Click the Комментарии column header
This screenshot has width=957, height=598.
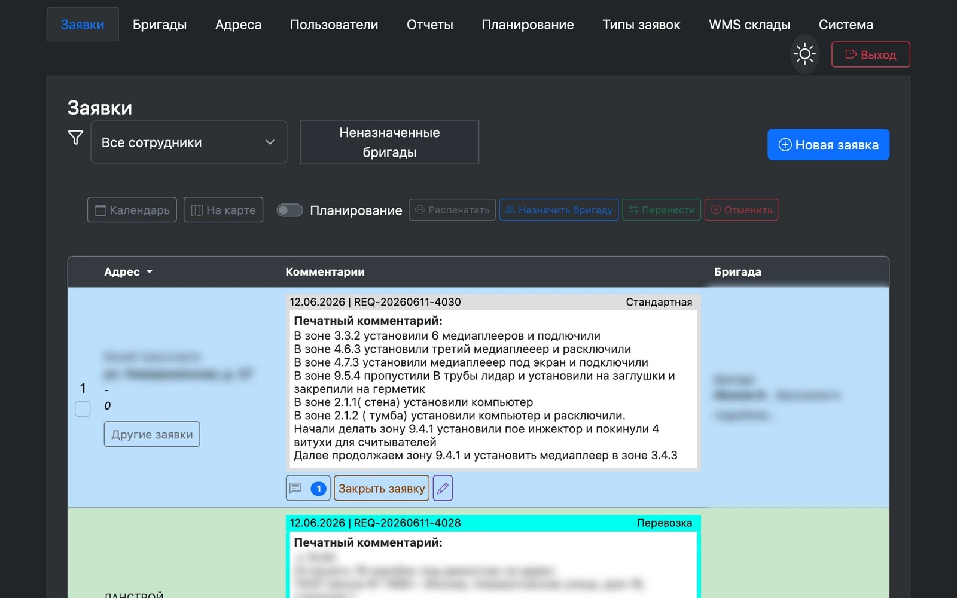tap(325, 272)
